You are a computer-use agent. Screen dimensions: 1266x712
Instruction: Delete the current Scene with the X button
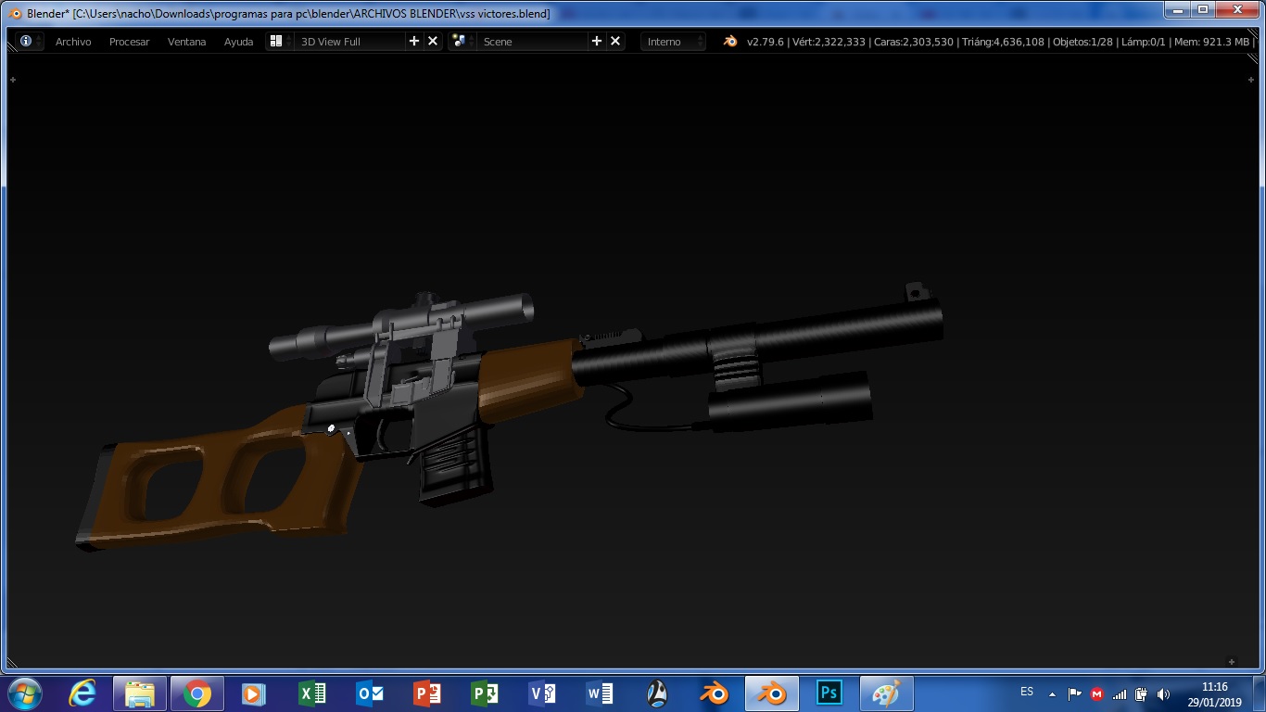615,42
